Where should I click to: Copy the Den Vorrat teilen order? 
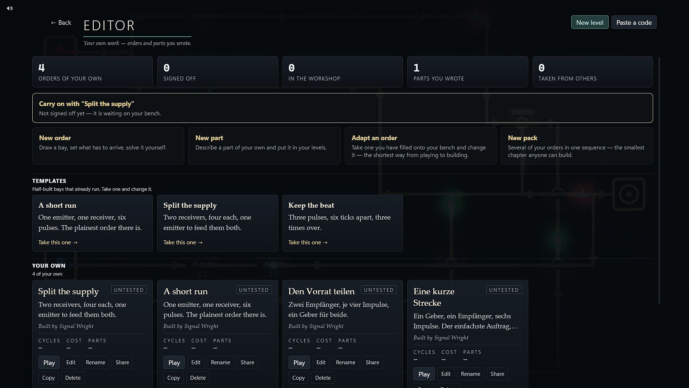[299, 378]
